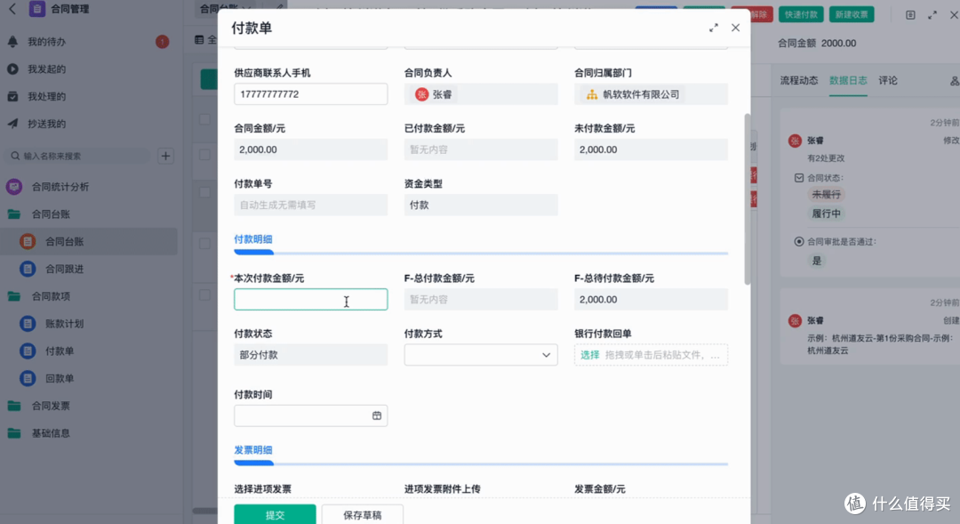Viewport: 960px width, 524px height.
Task: Click 张睿 avatar in the 创建 log entry
Action: (x=795, y=320)
